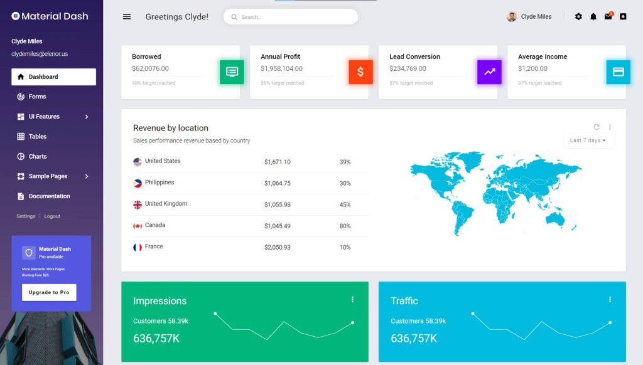
Task: Focus the Search input field
Action: point(291,17)
